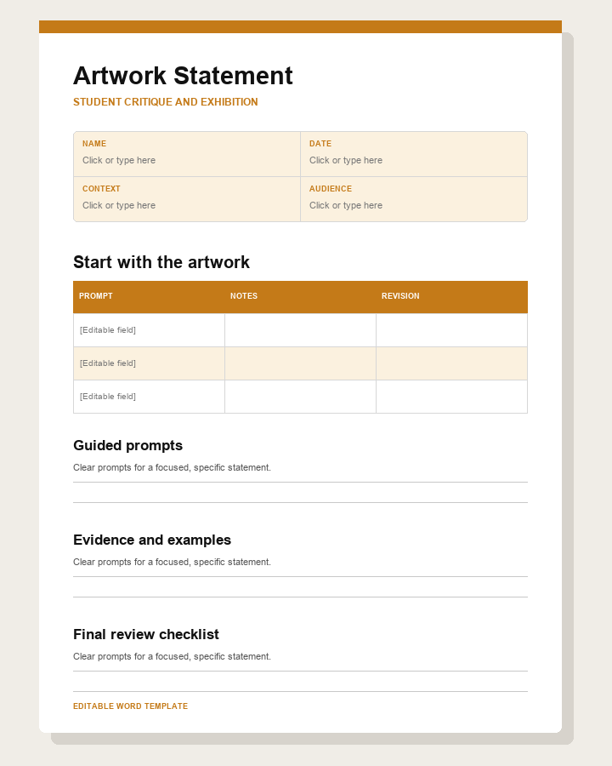
Task: Select the Artwork Statement title
Action: pyautogui.click(x=183, y=76)
